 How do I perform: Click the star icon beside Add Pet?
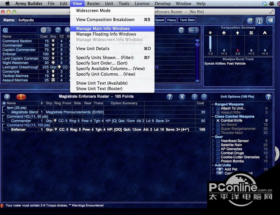(x=220, y=169)
